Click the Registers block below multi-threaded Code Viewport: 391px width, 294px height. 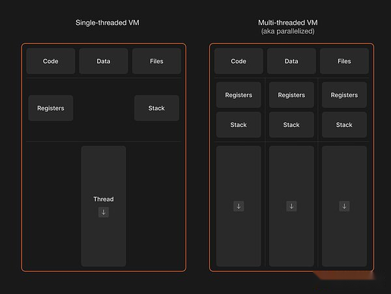click(239, 95)
